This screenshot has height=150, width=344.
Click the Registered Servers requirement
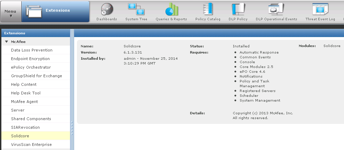point(257,91)
